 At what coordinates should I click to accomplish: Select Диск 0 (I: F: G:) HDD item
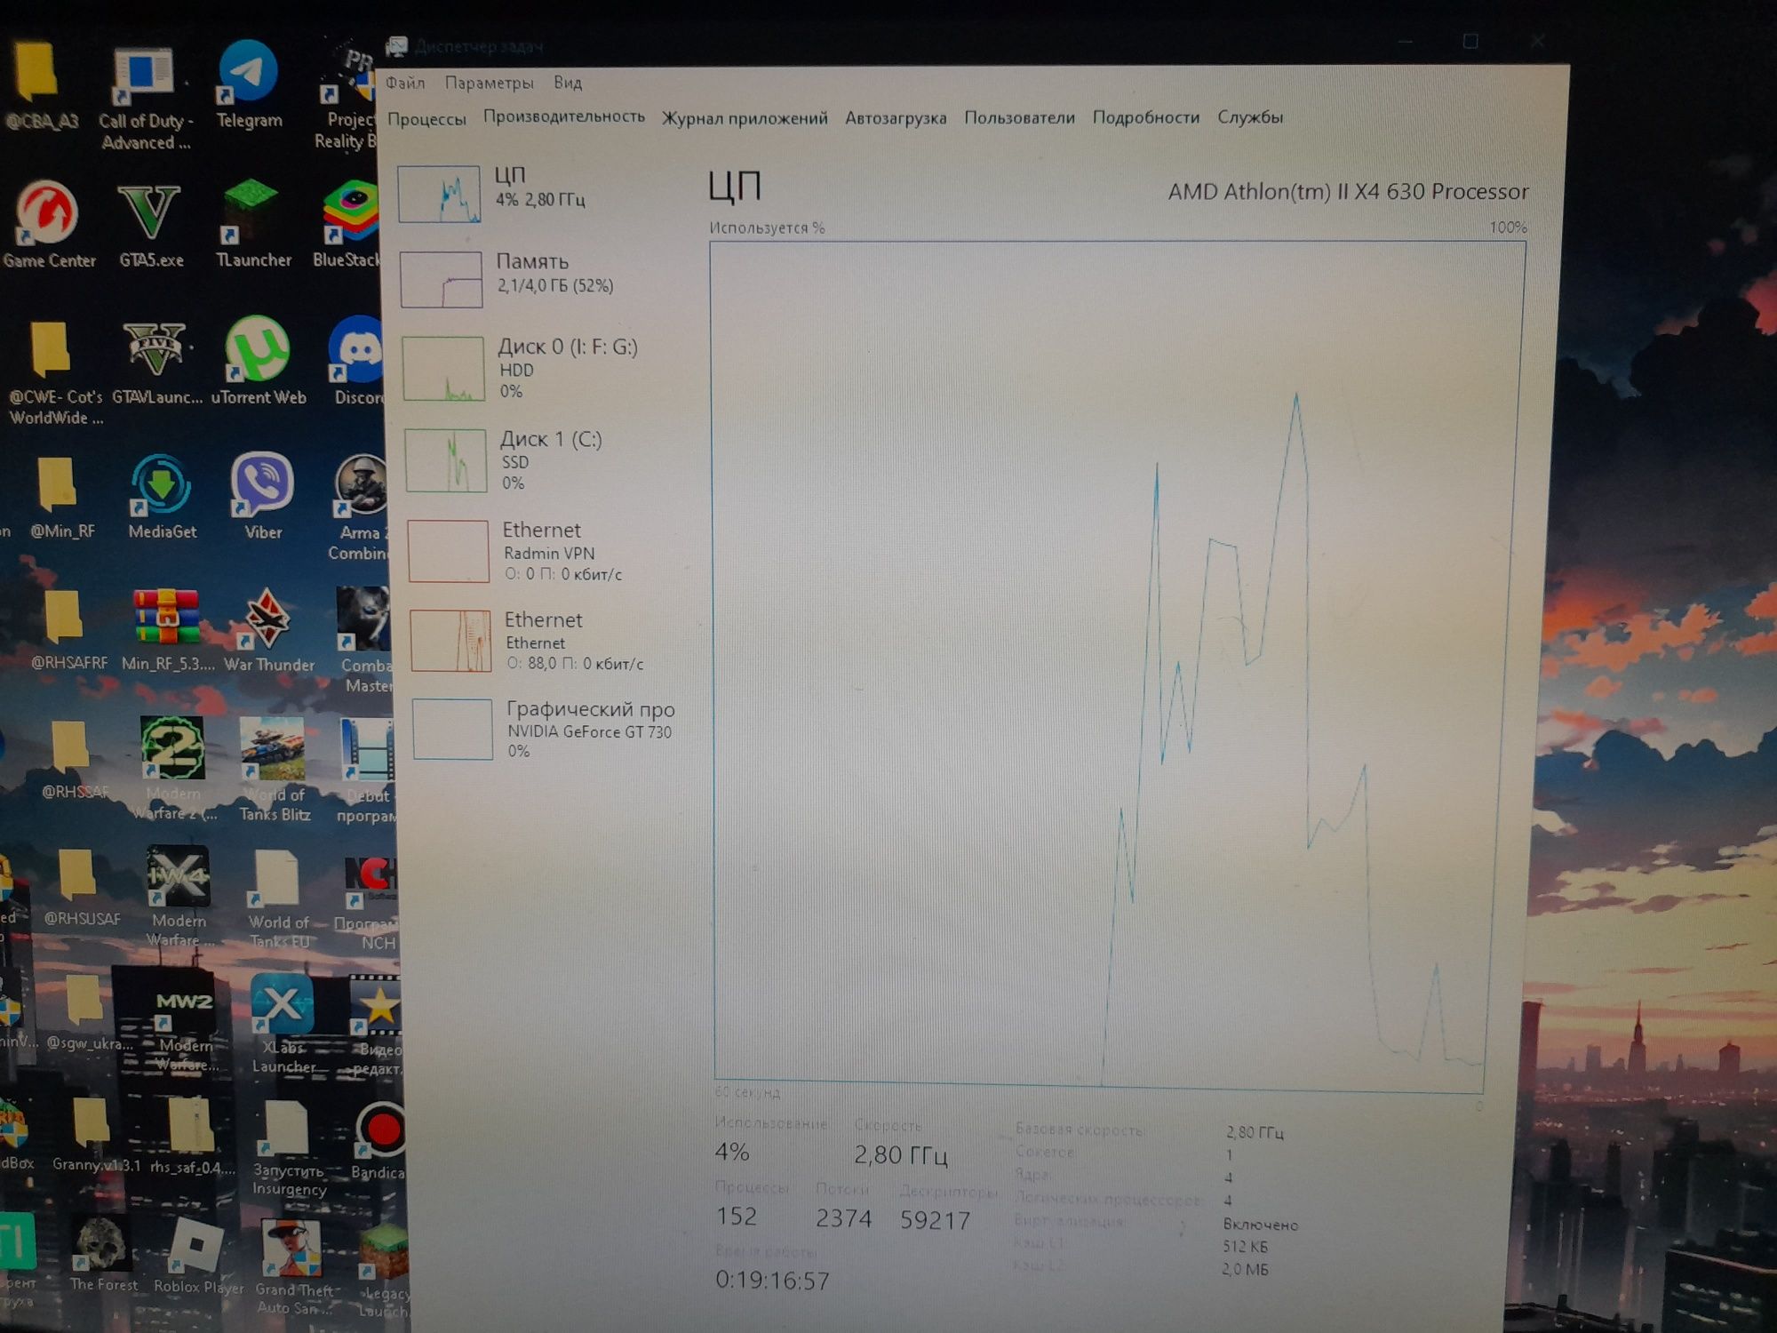[x=543, y=368]
